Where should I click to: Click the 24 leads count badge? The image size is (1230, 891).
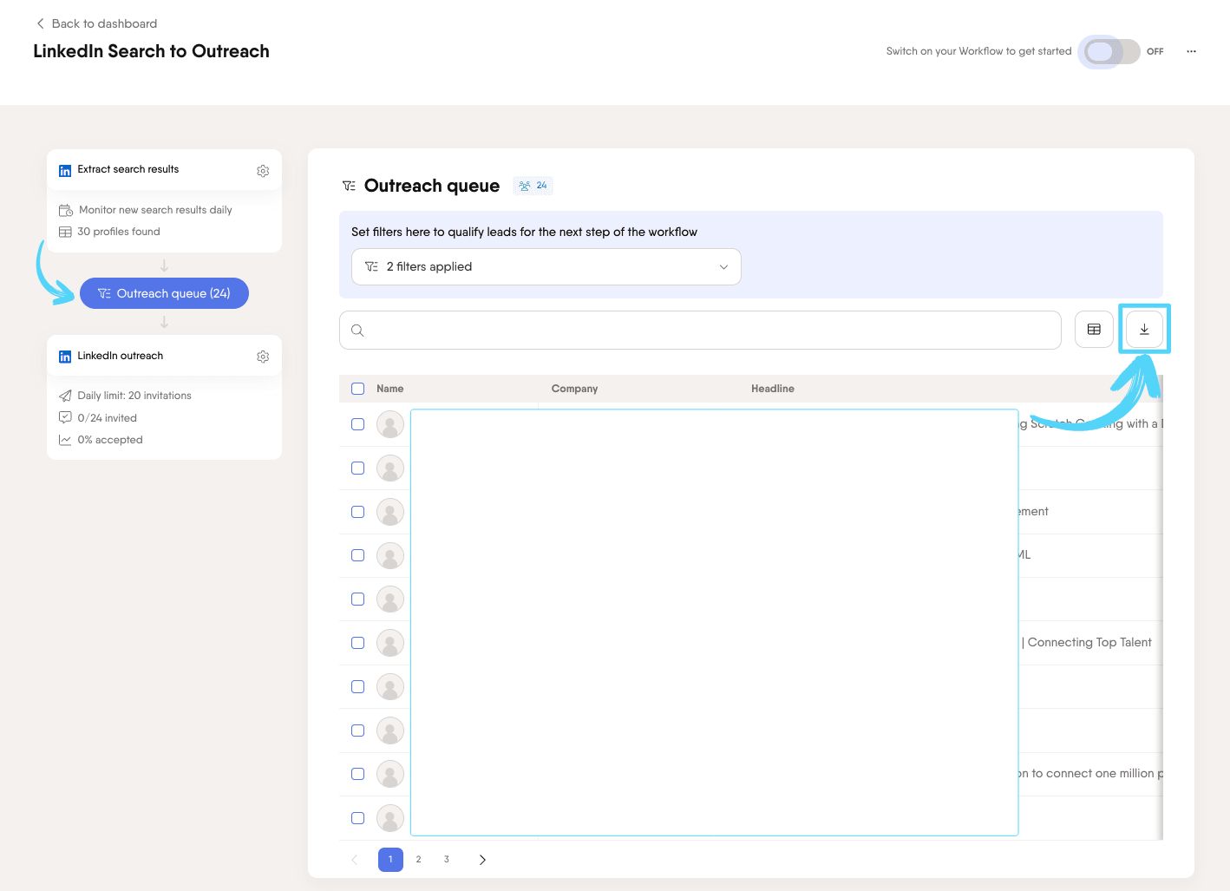click(533, 186)
